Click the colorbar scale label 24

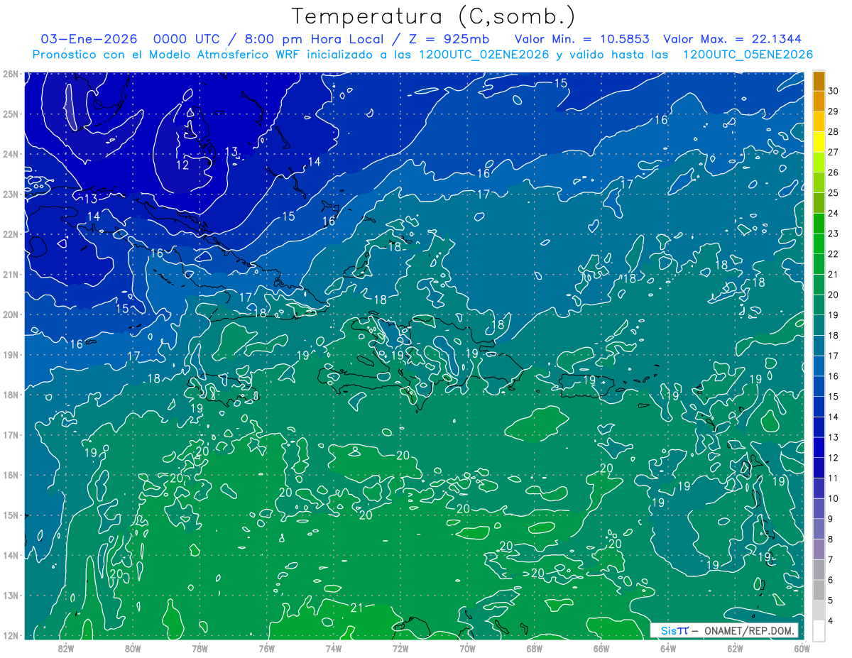point(833,213)
